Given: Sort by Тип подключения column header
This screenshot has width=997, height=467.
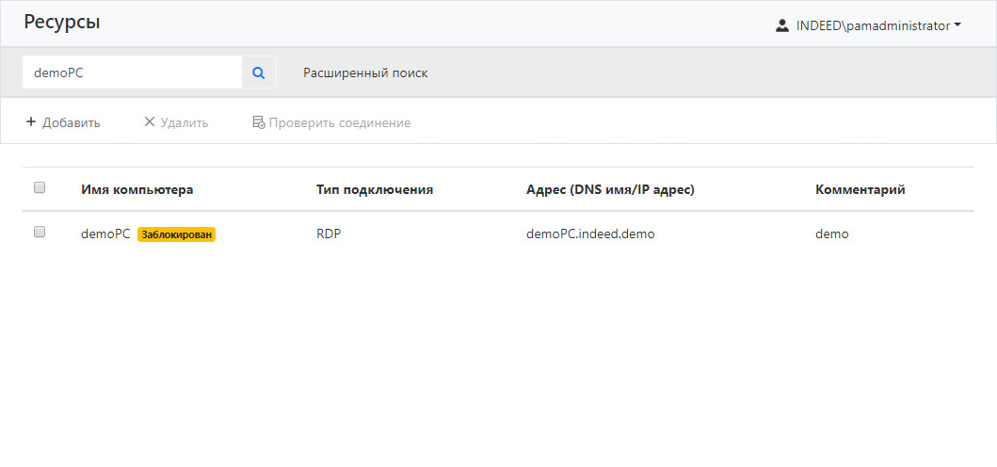Looking at the screenshot, I should [x=375, y=189].
